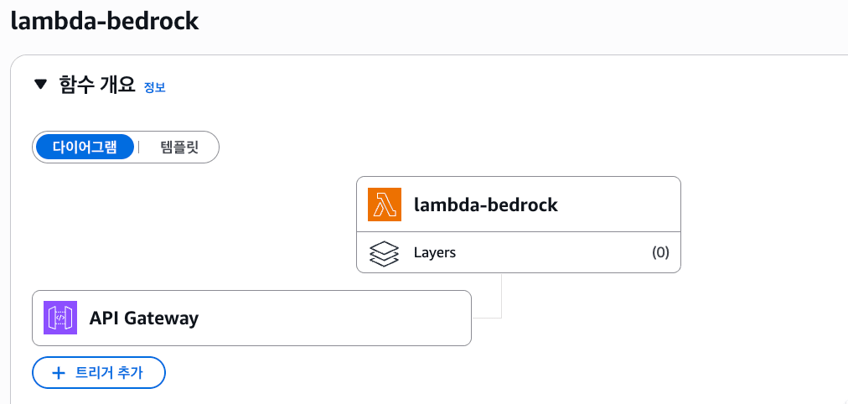Click the Layers count (0)
848x404 pixels.
click(660, 252)
